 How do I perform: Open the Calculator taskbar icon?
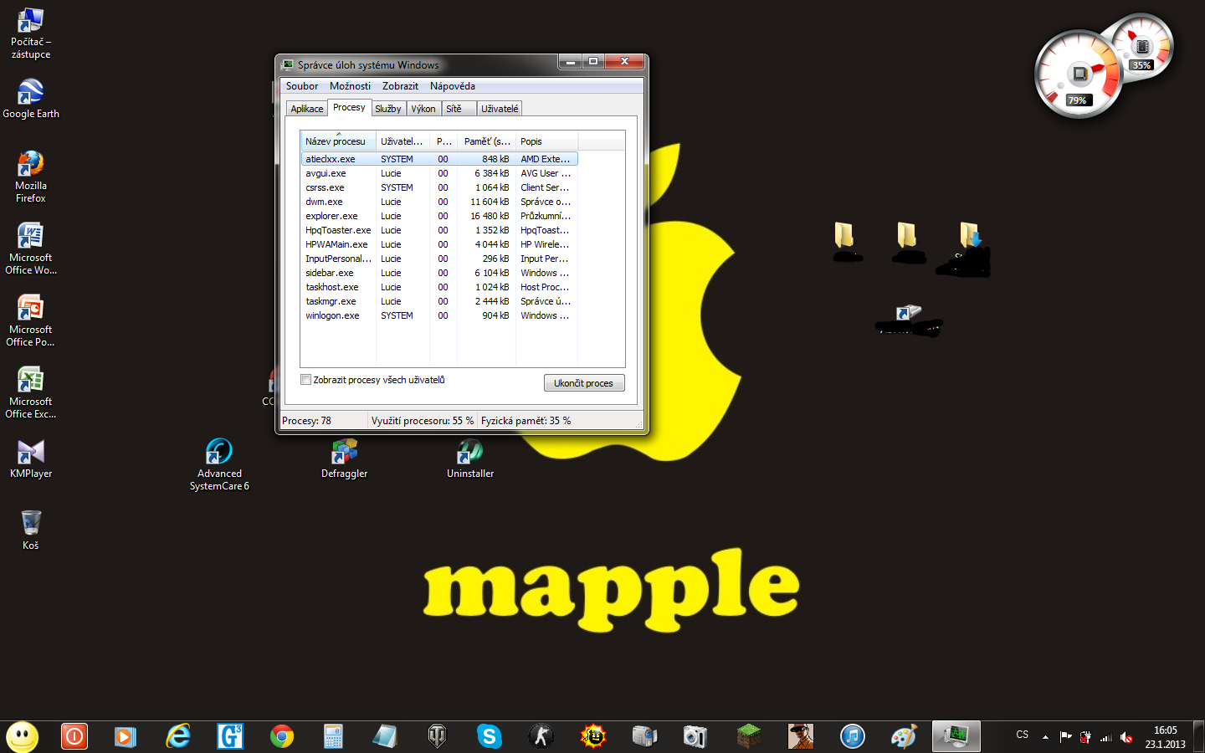(334, 736)
